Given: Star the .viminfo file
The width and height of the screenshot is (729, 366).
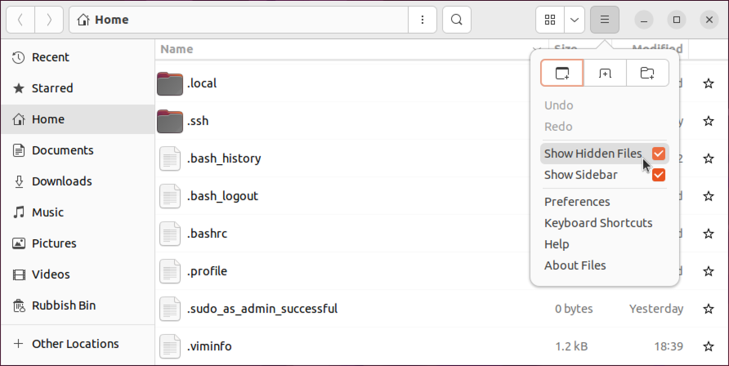Looking at the screenshot, I should point(708,346).
